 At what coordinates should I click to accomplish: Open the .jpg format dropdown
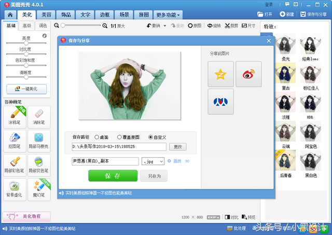(x=153, y=161)
